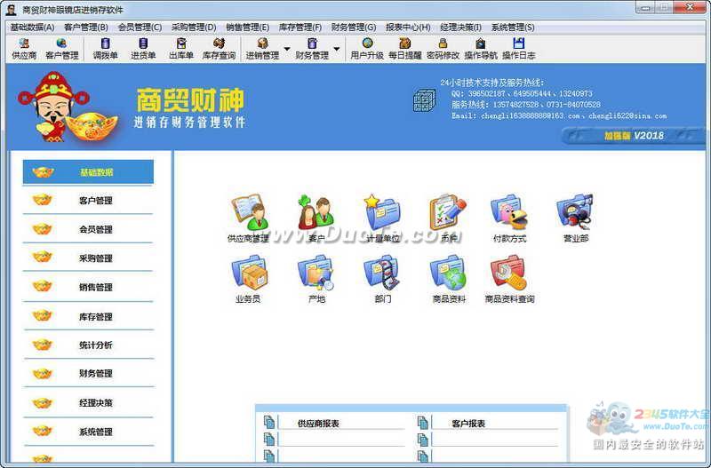Open the 商品资料 globe folder icon
The image size is (711, 468).
(x=449, y=279)
